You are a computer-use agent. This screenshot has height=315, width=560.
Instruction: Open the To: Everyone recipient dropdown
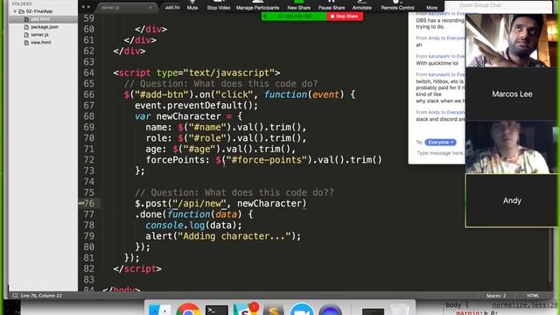click(x=440, y=142)
